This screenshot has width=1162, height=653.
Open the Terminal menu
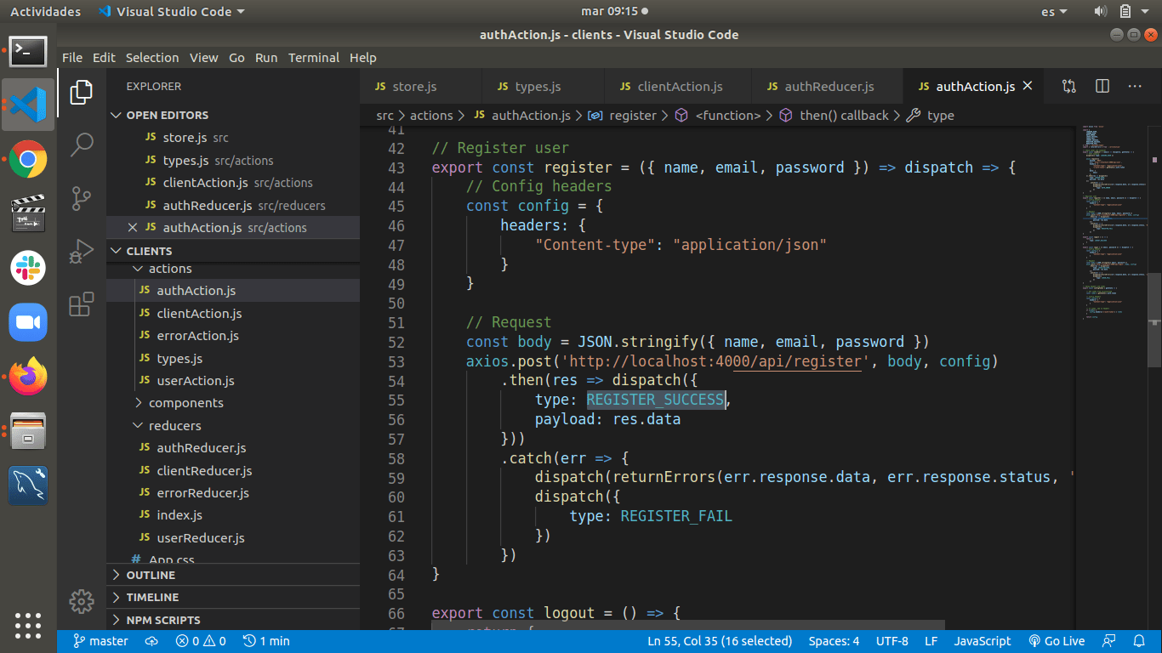(x=313, y=58)
